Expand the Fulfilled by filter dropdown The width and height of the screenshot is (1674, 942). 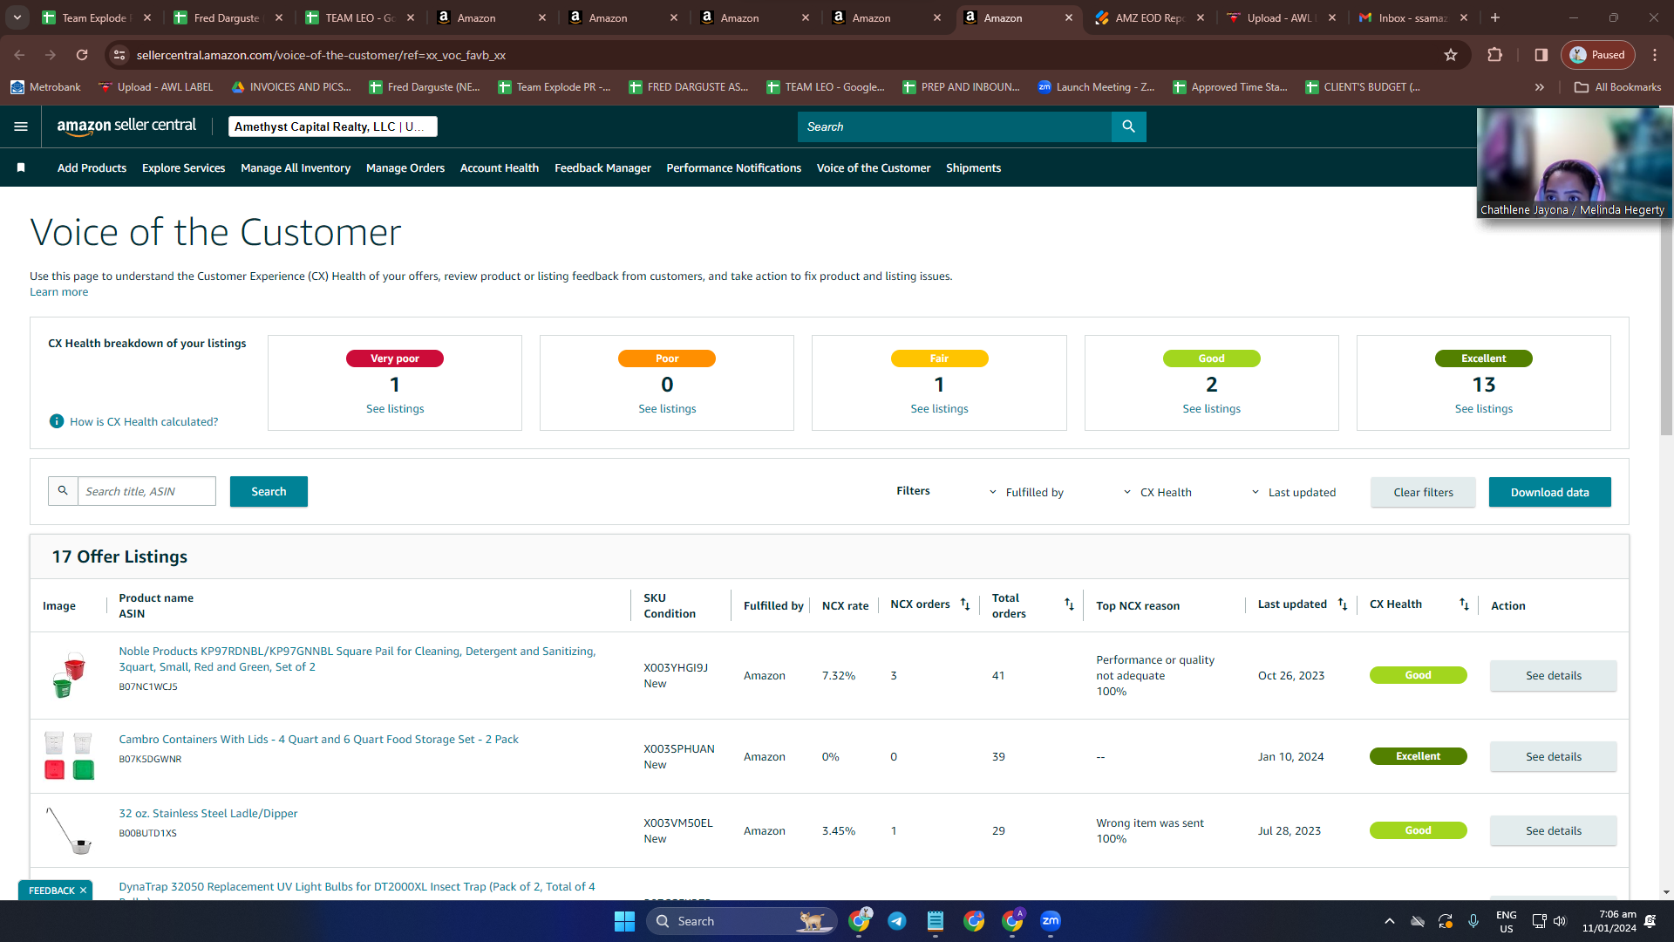coord(1026,492)
